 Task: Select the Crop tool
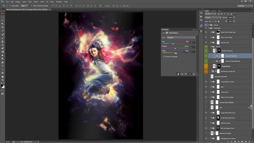point(2,27)
